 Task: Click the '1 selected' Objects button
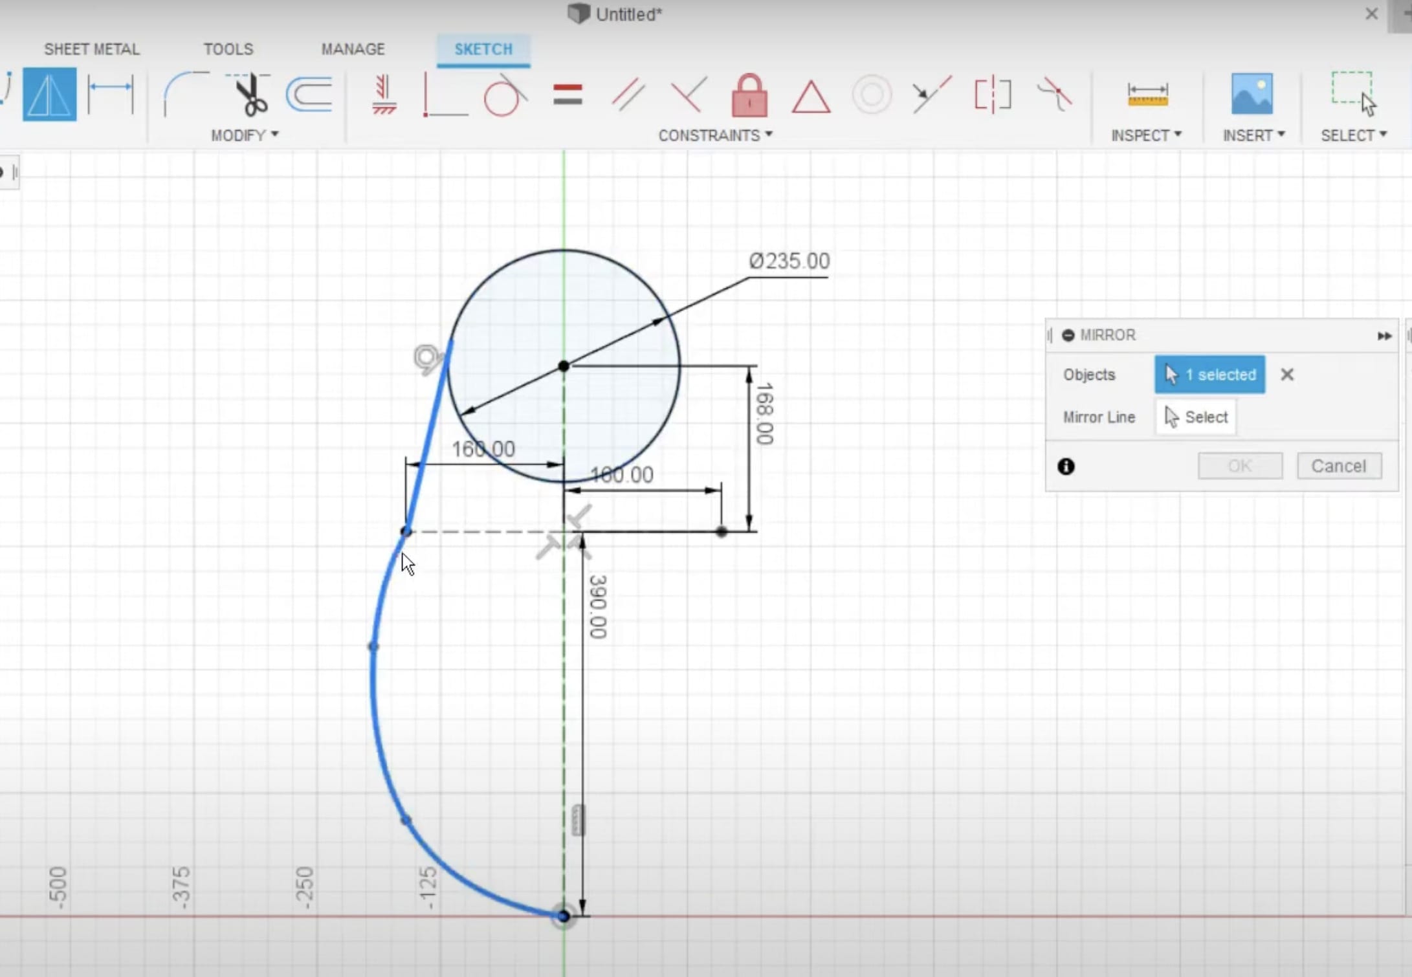point(1209,375)
